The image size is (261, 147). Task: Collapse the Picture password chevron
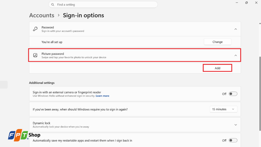[236, 55]
